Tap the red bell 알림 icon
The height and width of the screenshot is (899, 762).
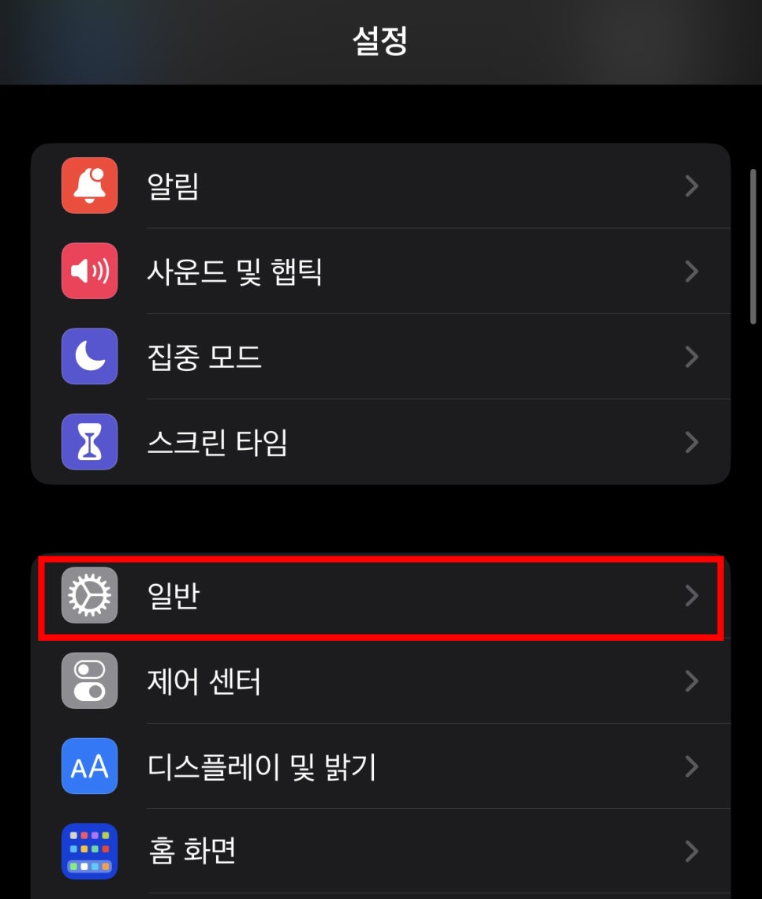(x=89, y=185)
